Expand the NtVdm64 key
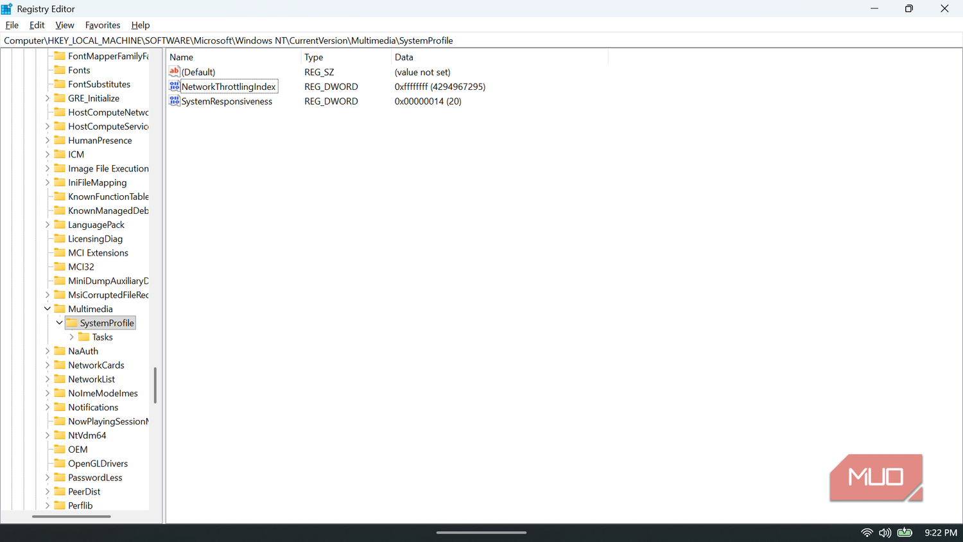The height and width of the screenshot is (542, 963). tap(48, 435)
